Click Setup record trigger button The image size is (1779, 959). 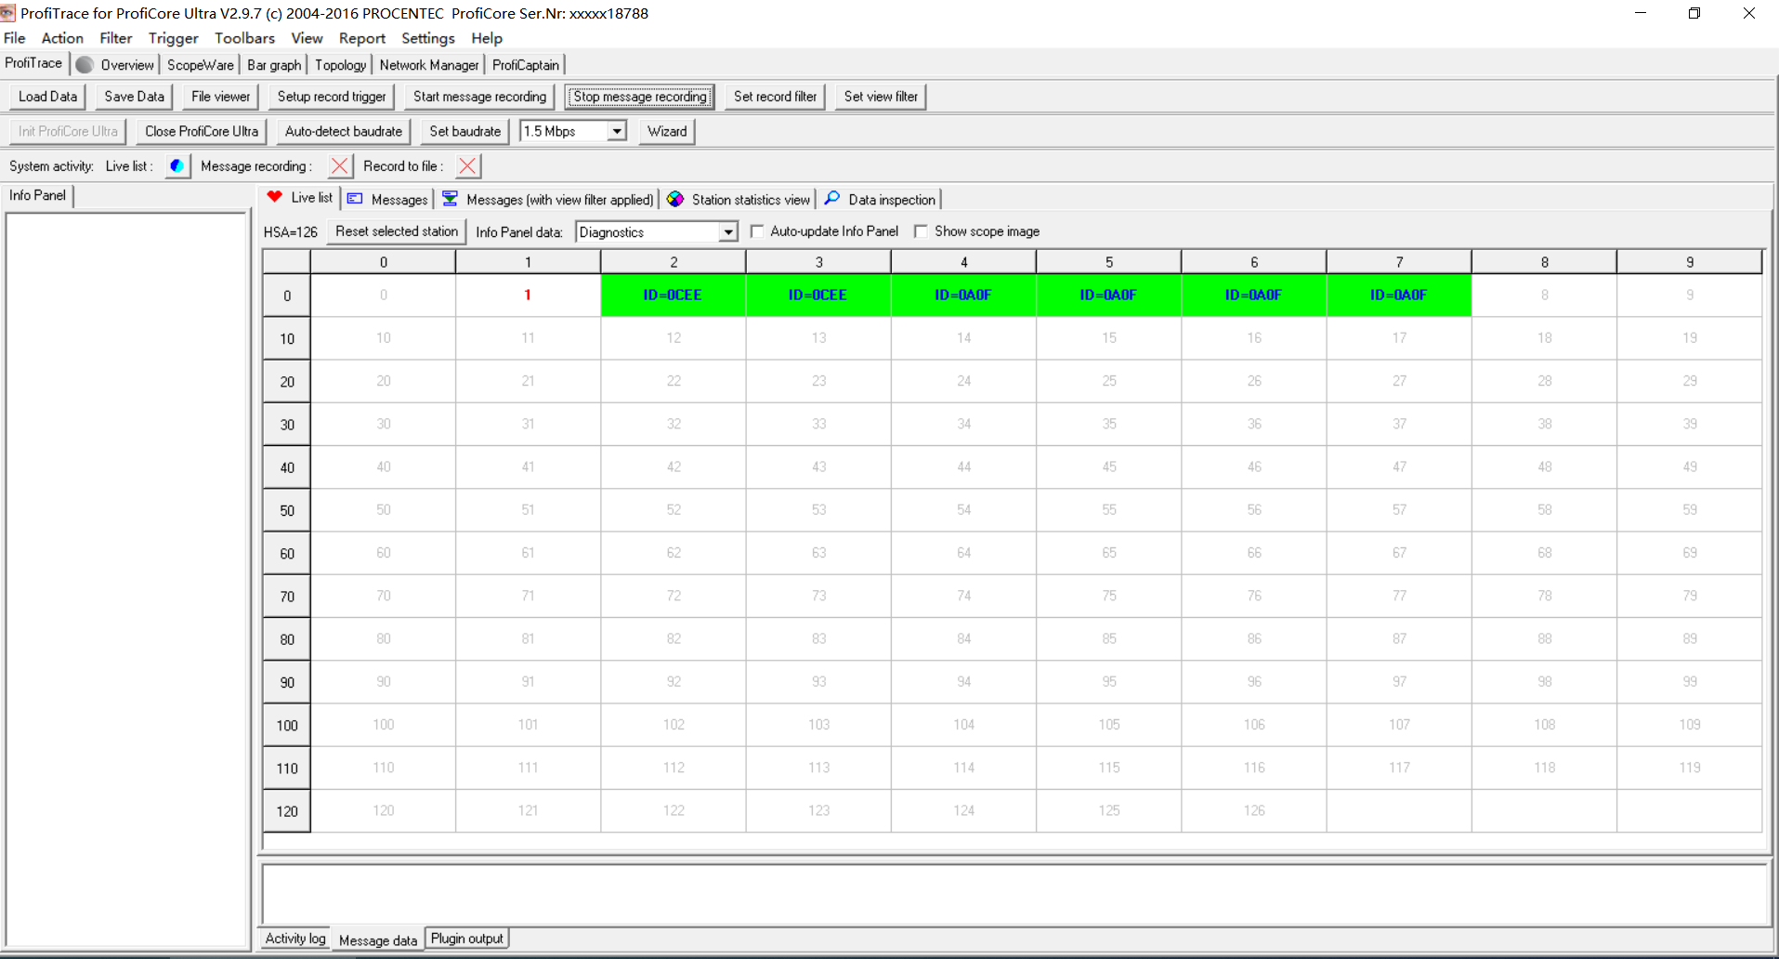(332, 97)
